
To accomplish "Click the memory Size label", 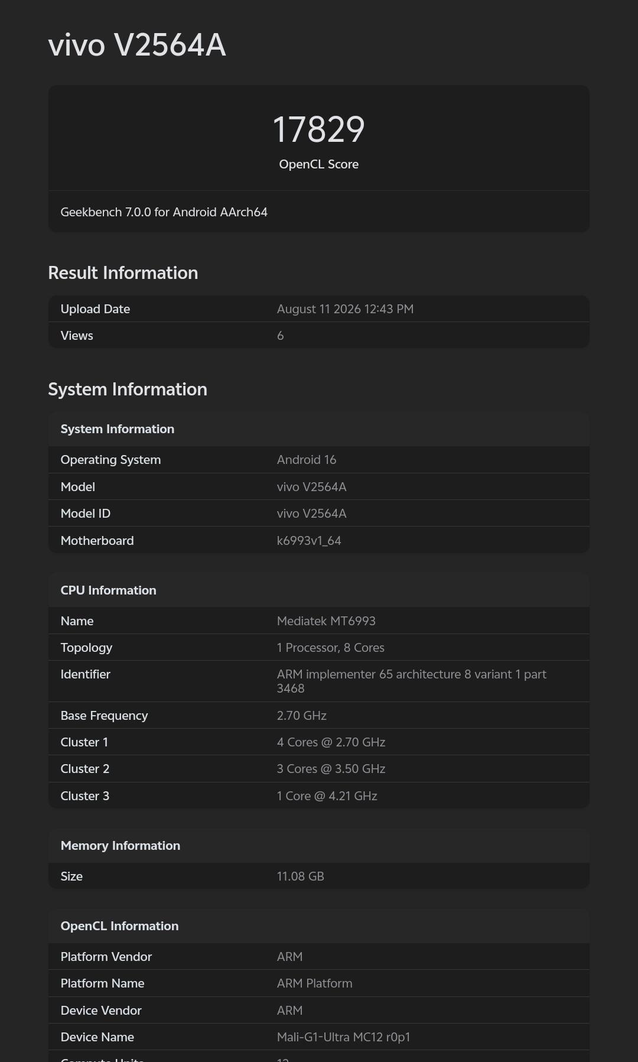I will 71,876.
